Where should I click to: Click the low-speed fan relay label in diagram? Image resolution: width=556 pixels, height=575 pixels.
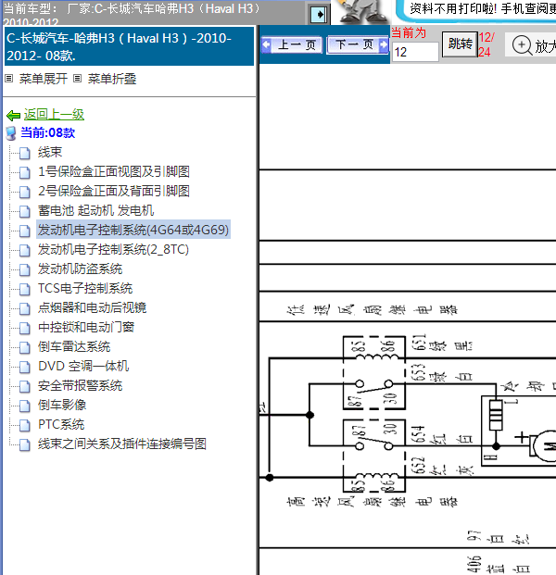click(372, 310)
